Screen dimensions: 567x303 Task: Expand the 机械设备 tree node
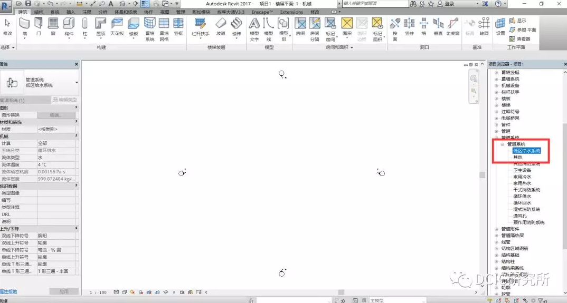coord(496,85)
